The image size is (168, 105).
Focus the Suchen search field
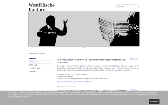point(127,6)
